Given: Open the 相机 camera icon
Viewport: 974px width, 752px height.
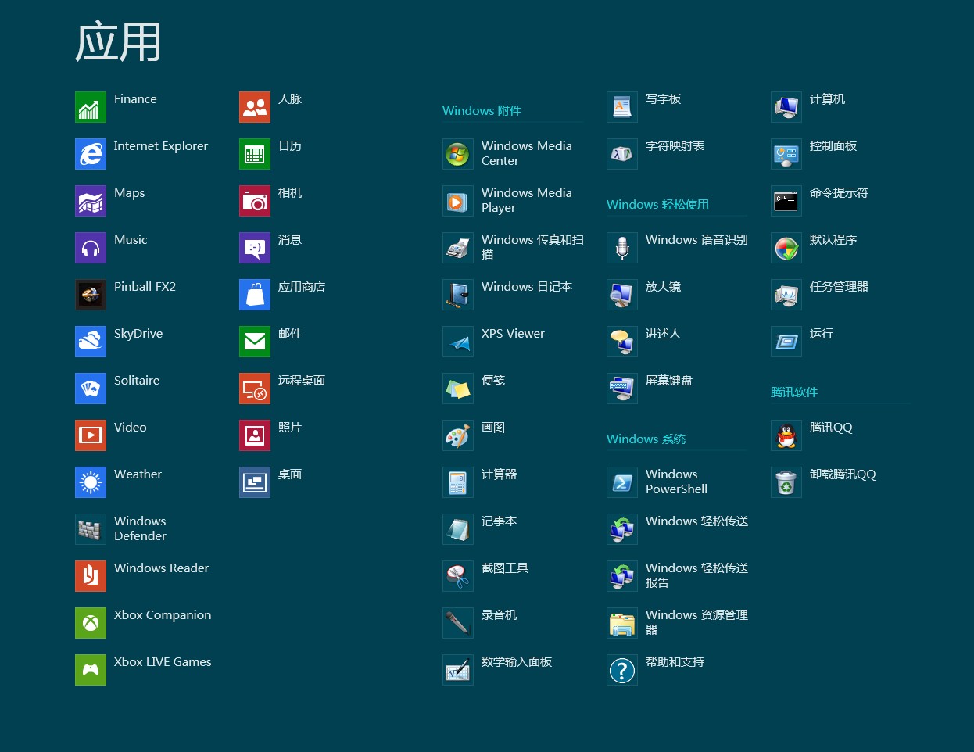Looking at the screenshot, I should [x=255, y=201].
